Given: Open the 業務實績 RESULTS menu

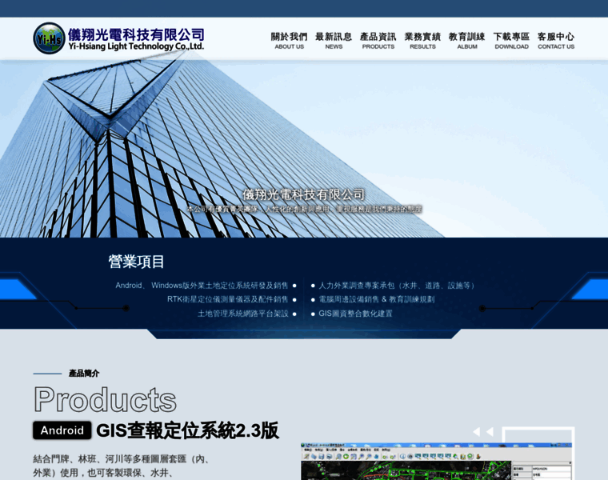Looking at the screenshot, I should [x=422, y=41].
